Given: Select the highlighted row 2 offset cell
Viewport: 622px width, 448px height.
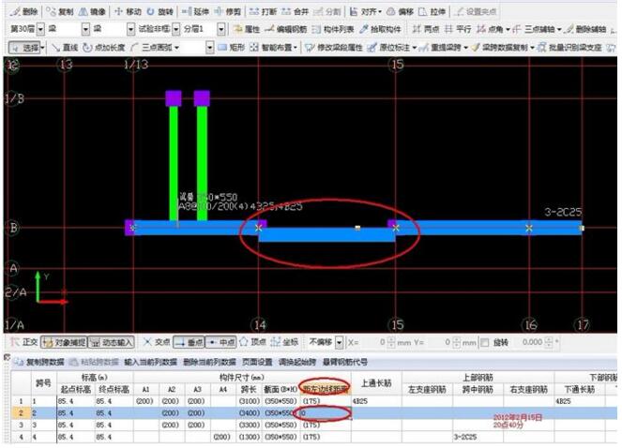Looking at the screenshot, I should pyautogui.click(x=325, y=411).
